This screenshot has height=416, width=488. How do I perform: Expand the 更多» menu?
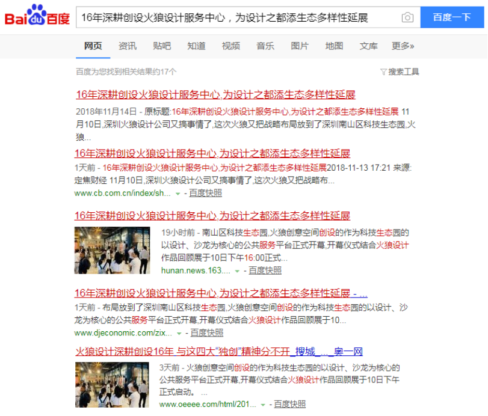403,46
